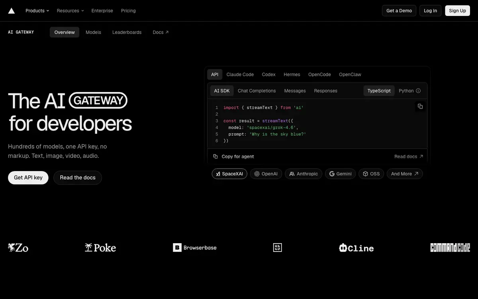The width and height of the screenshot is (478, 299).
Task: Open the Poke customer logo
Action: (100, 248)
